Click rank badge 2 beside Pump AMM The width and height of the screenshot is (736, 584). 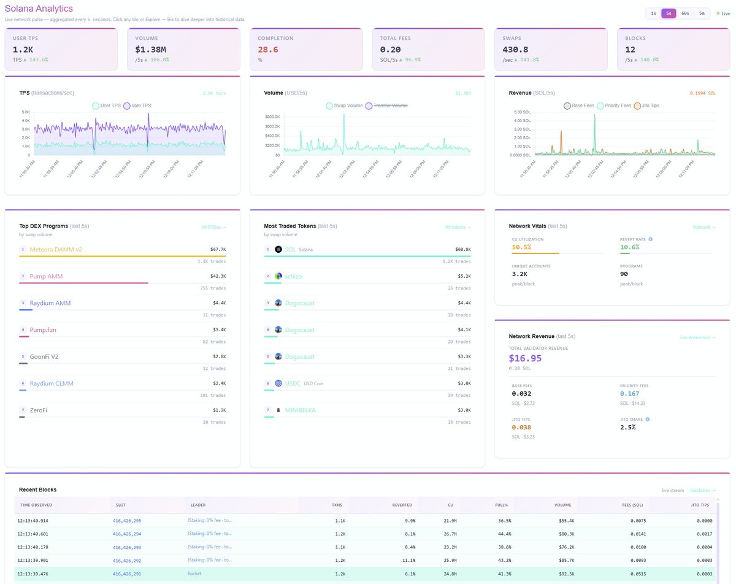coord(23,276)
